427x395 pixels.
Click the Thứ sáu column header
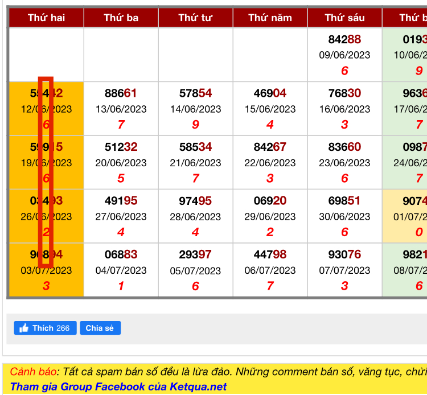point(344,18)
